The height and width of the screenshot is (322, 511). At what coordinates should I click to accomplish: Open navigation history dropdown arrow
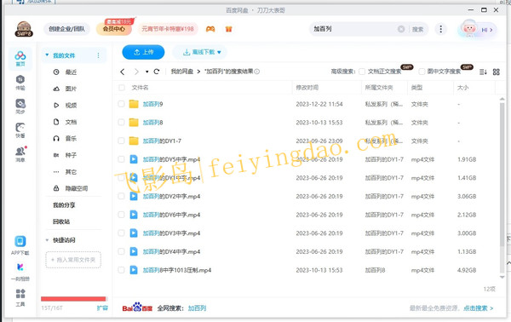147,72
